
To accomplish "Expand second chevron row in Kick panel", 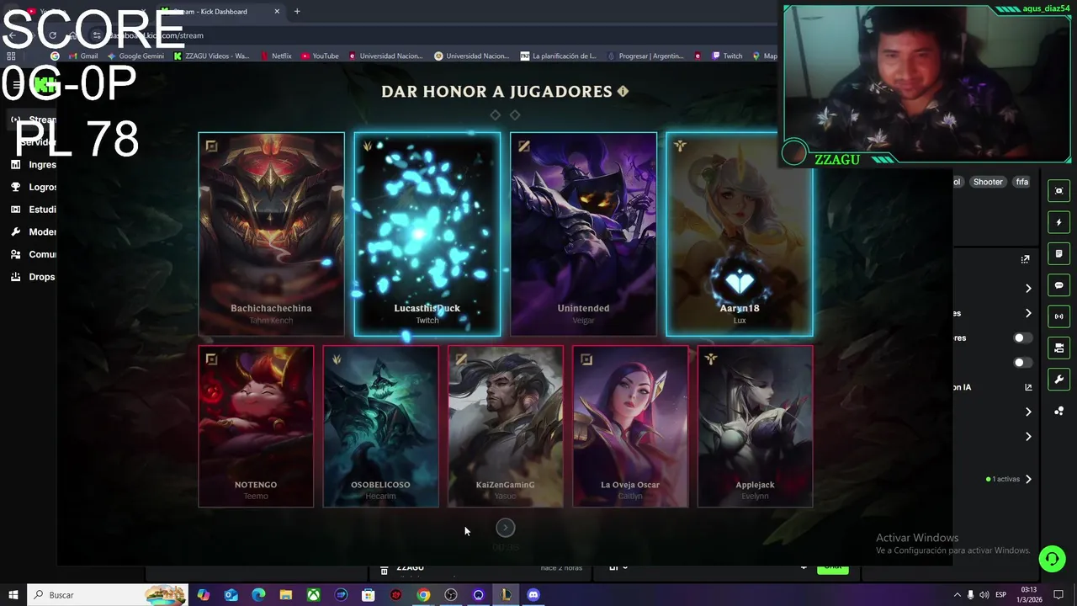I will pyautogui.click(x=1028, y=313).
